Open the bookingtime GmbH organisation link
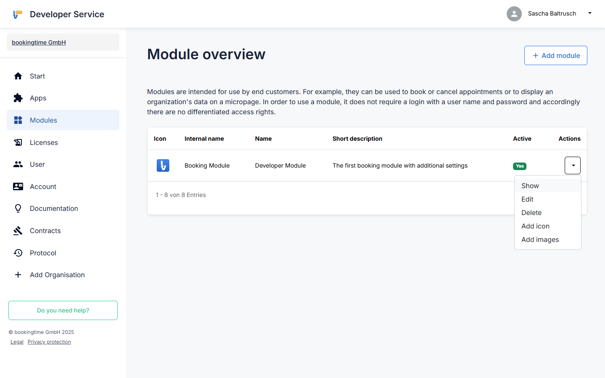This screenshot has height=378, width=605. click(39, 42)
